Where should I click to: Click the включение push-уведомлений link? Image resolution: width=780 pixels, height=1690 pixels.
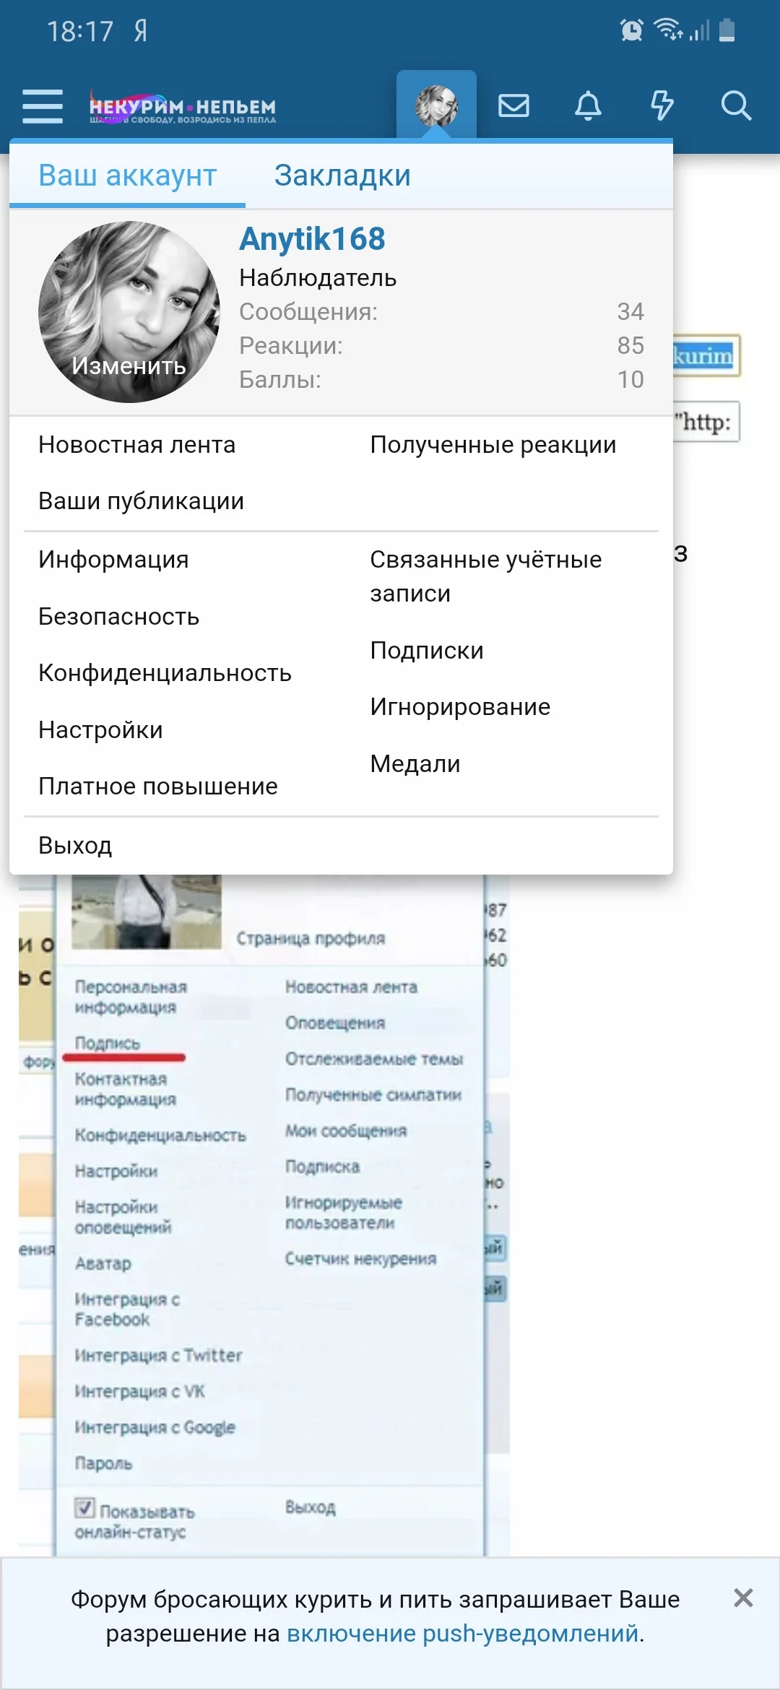463,1633
